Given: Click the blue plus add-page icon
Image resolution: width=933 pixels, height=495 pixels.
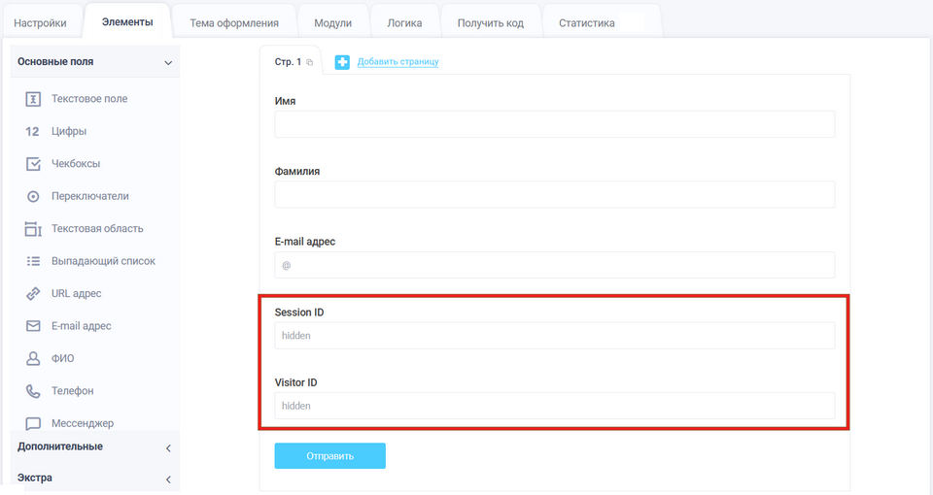Looking at the screenshot, I should [x=342, y=62].
